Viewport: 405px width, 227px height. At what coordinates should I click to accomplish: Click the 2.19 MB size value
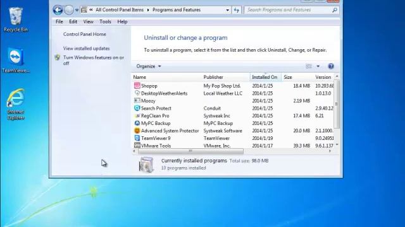pos(301,101)
